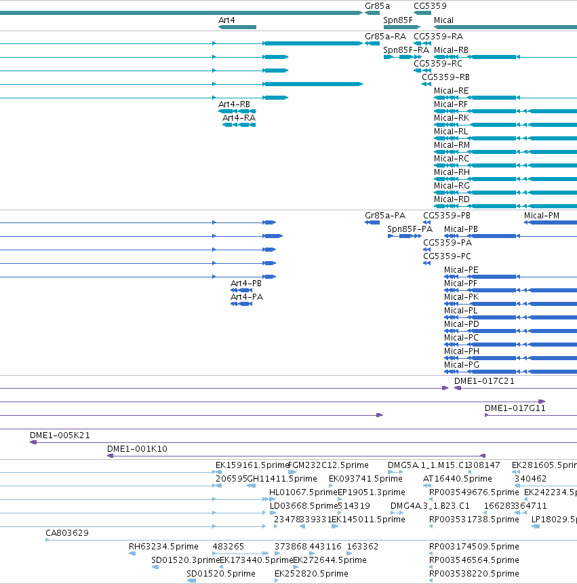This screenshot has width=577, height=584.
Task: Select transcript Spn85F-RA
Action: 406,50
